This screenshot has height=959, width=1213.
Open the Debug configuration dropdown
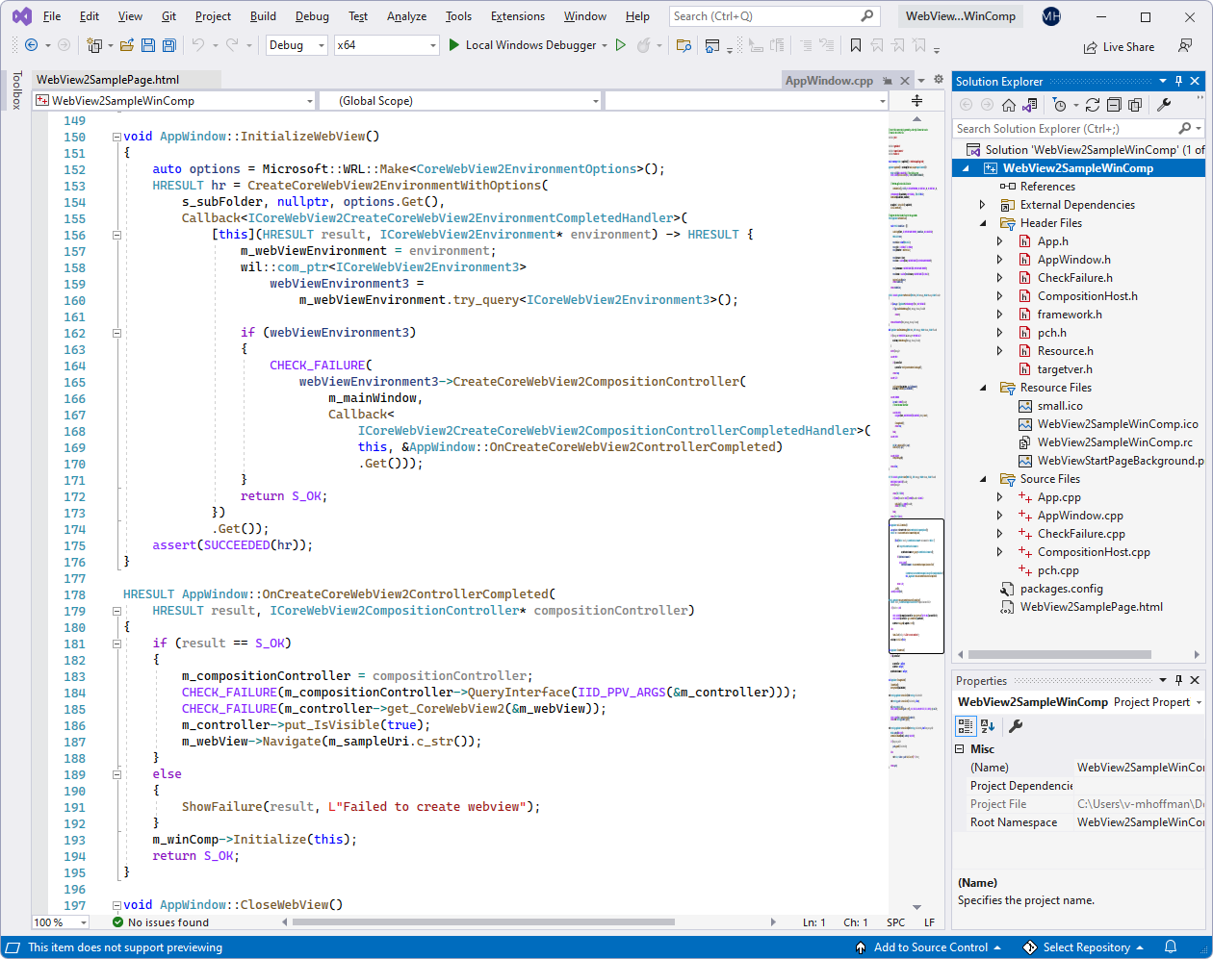[x=296, y=44]
